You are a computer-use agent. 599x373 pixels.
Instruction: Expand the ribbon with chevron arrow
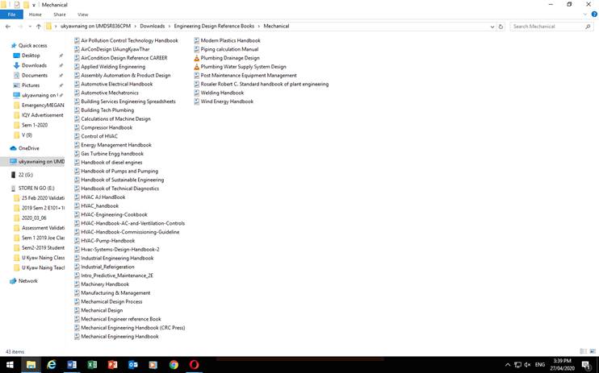(x=585, y=15)
